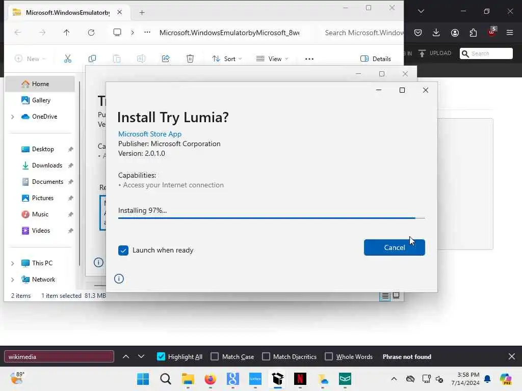Screen dimensions: 522x391
Task: Toggle the Details pane button
Action: 376,59
